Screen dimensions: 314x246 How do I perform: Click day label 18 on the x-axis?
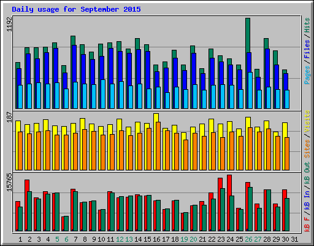click(175, 239)
